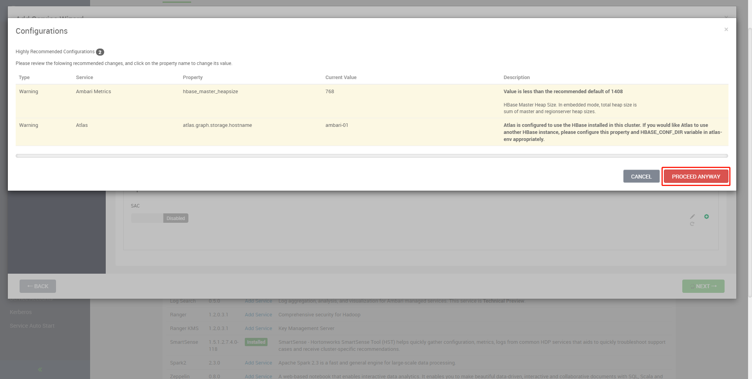This screenshot has width=752, height=379.
Task: Click the horizontal scrollbar in the Configurations dialog
Action: pyautogui.click(x=372, y=156)
